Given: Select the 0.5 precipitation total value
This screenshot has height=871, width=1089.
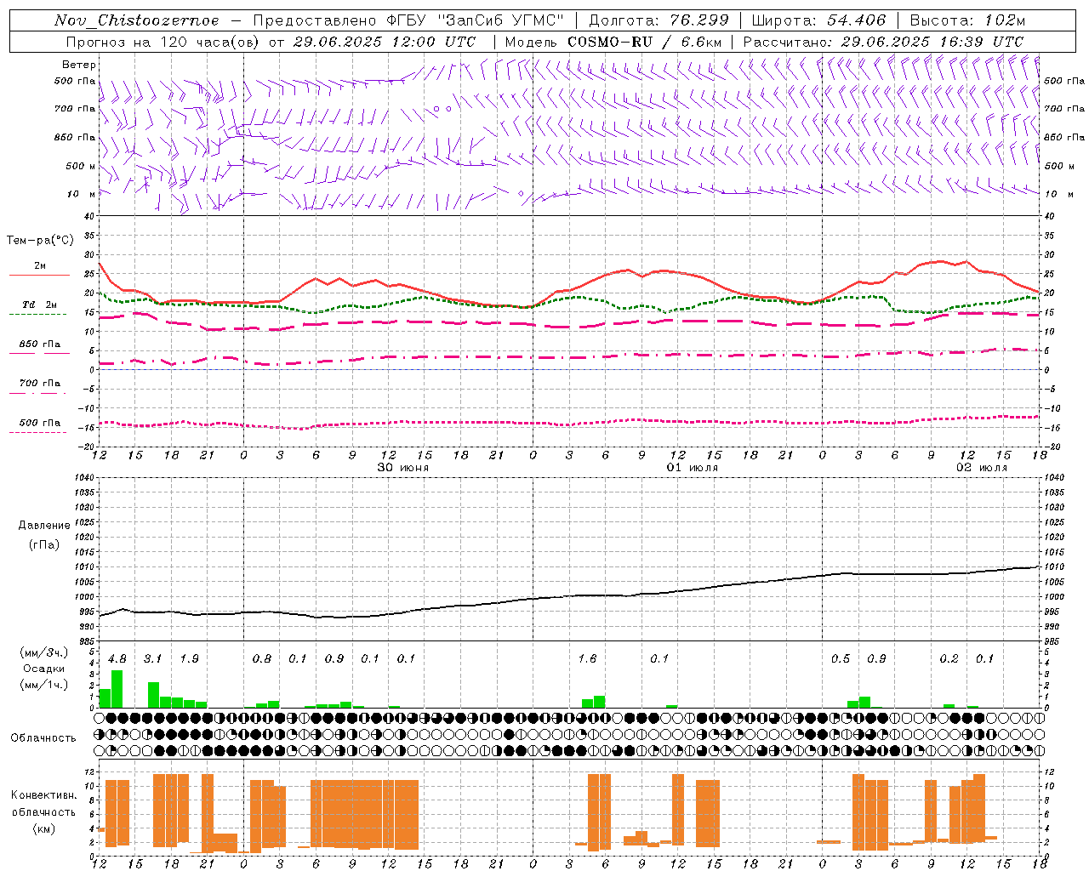Looking at the screenshot, I should pyautogui.click(x=841, y=658).
